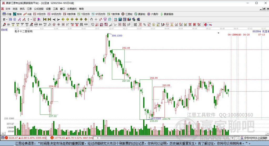Click the 行情 toolbar button

pos(7,14)
